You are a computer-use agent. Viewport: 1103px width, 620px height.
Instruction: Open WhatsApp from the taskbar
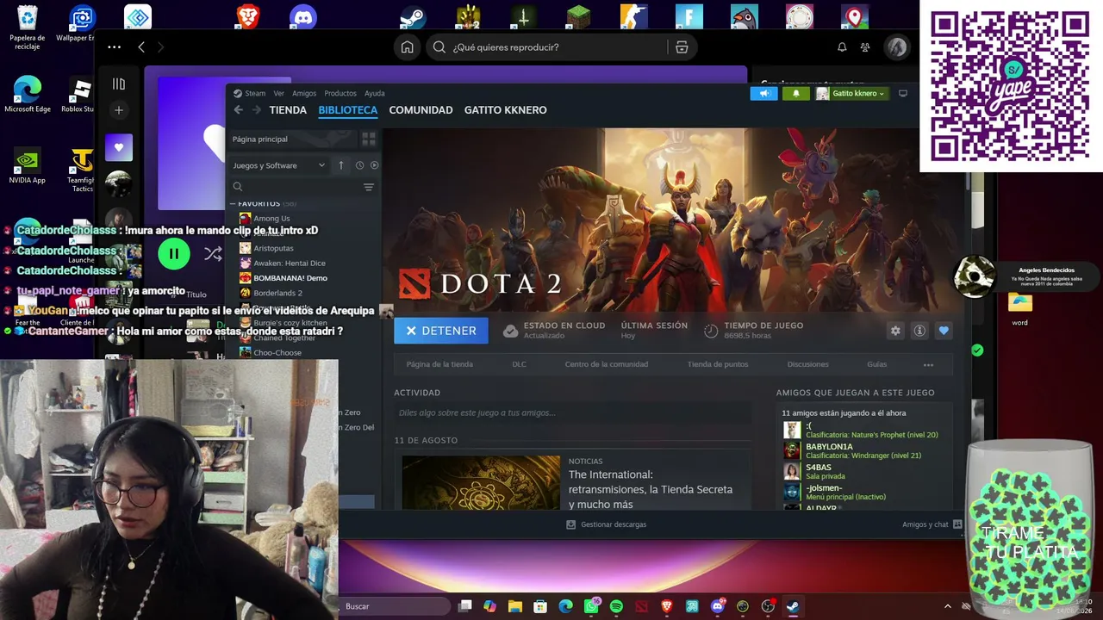[x=591, y=606]
